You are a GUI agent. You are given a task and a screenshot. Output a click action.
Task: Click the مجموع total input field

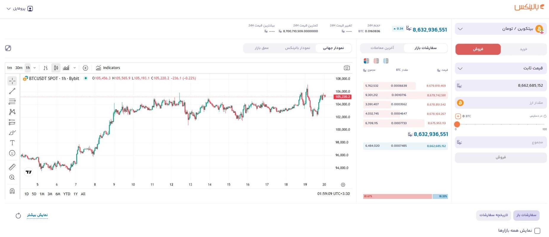click(501, 142)
